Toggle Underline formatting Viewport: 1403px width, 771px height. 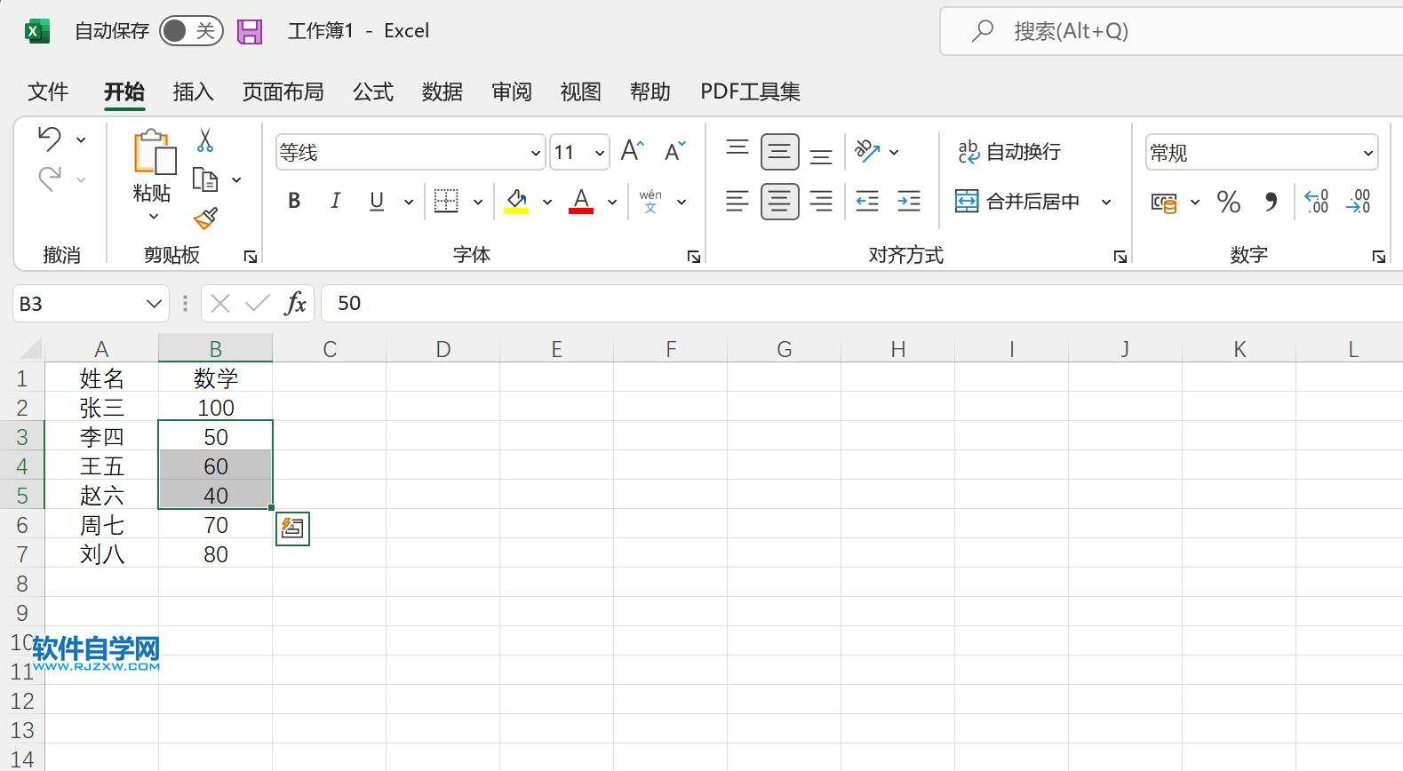(377, 202)
